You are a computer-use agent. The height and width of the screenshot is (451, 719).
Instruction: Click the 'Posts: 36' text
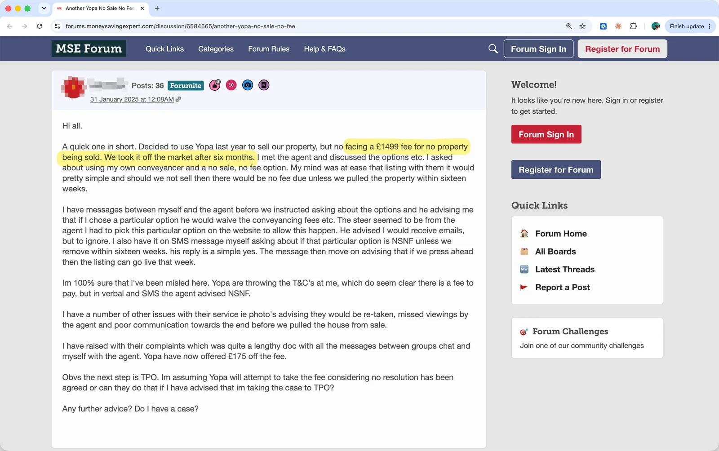147,85
